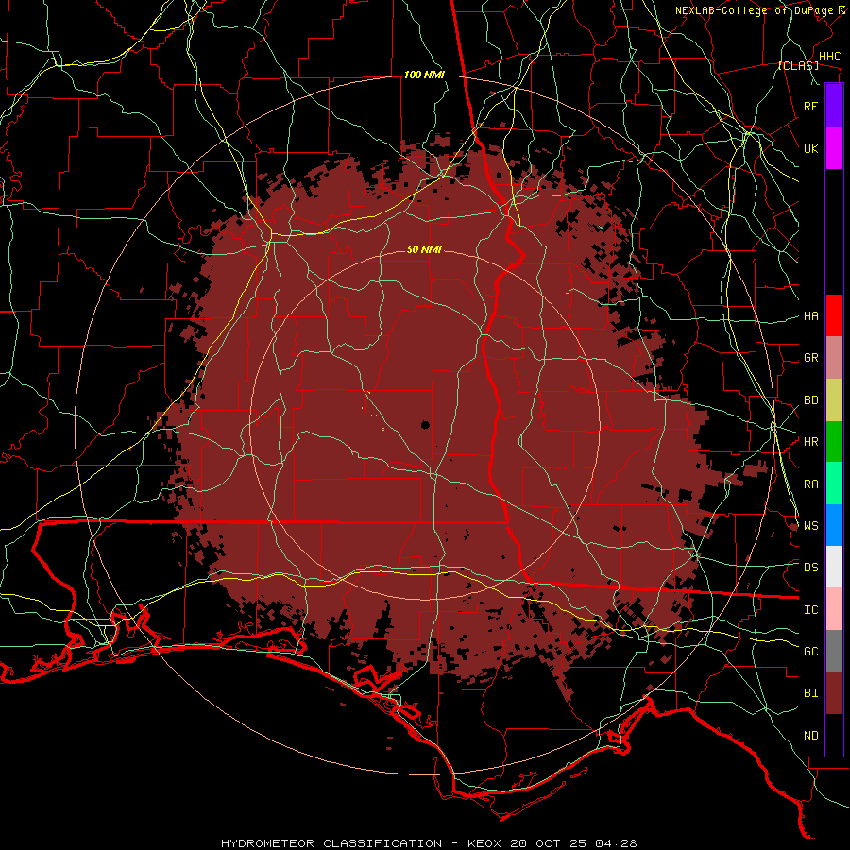Click the DS legend label
The height and width of the screenshot is (850, 850).
pos(811,567)
